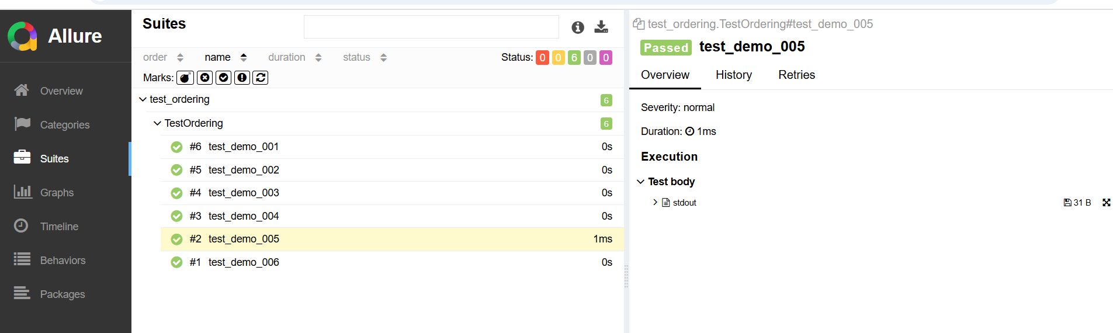This screenshot has height=333, width=1113.
Task: Click the Allure title text
Action: click(x=75, y=36)
